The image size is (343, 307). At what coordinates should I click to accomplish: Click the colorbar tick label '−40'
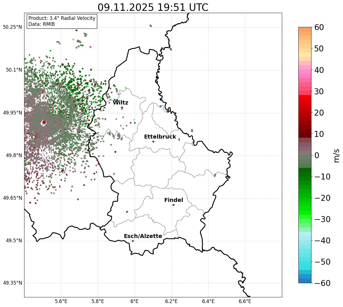point(322,241)
